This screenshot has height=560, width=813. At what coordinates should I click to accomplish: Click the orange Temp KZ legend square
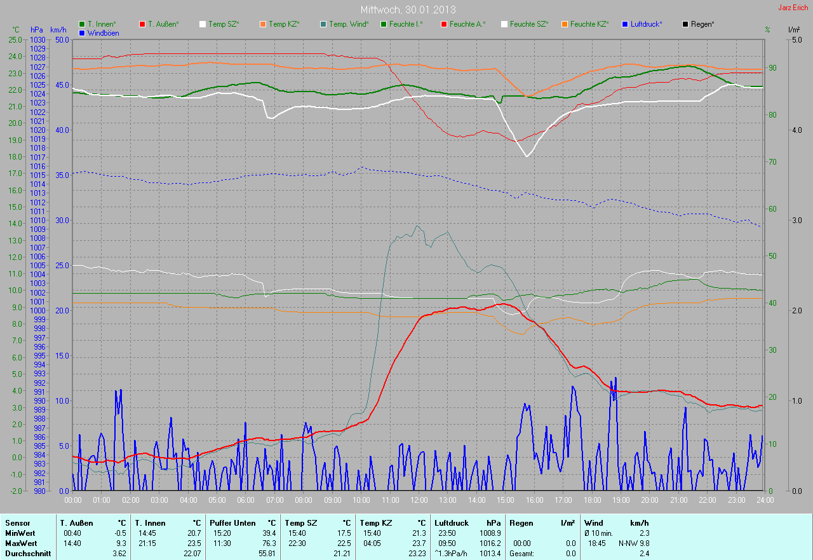pos(263,24)
